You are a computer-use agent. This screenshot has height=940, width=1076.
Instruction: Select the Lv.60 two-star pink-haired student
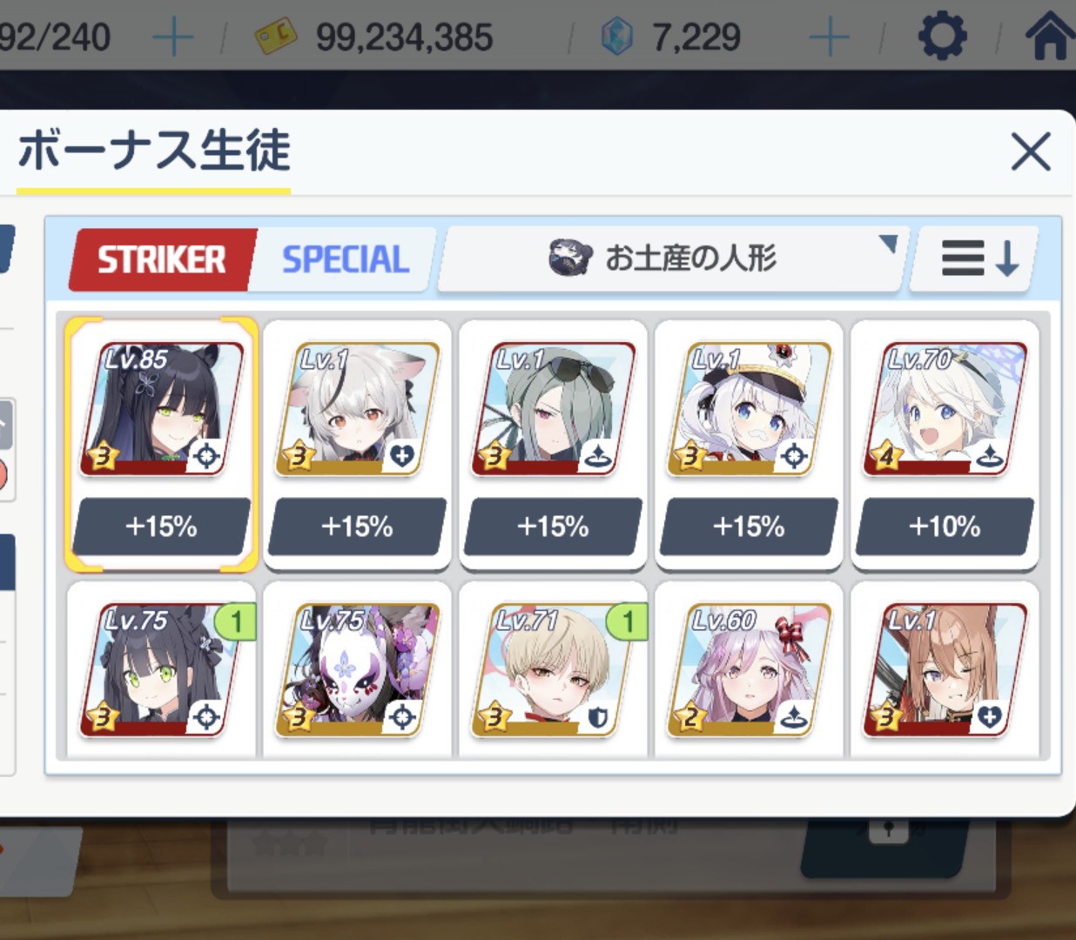click(x=749, y=670)
